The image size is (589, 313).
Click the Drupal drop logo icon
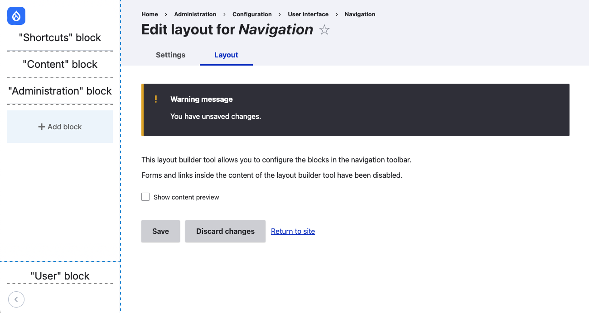click(16, 16)
